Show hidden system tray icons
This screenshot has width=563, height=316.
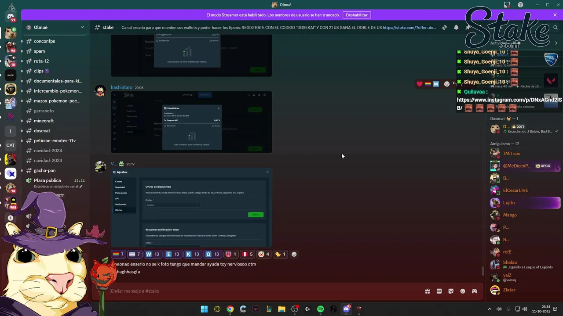490,309
